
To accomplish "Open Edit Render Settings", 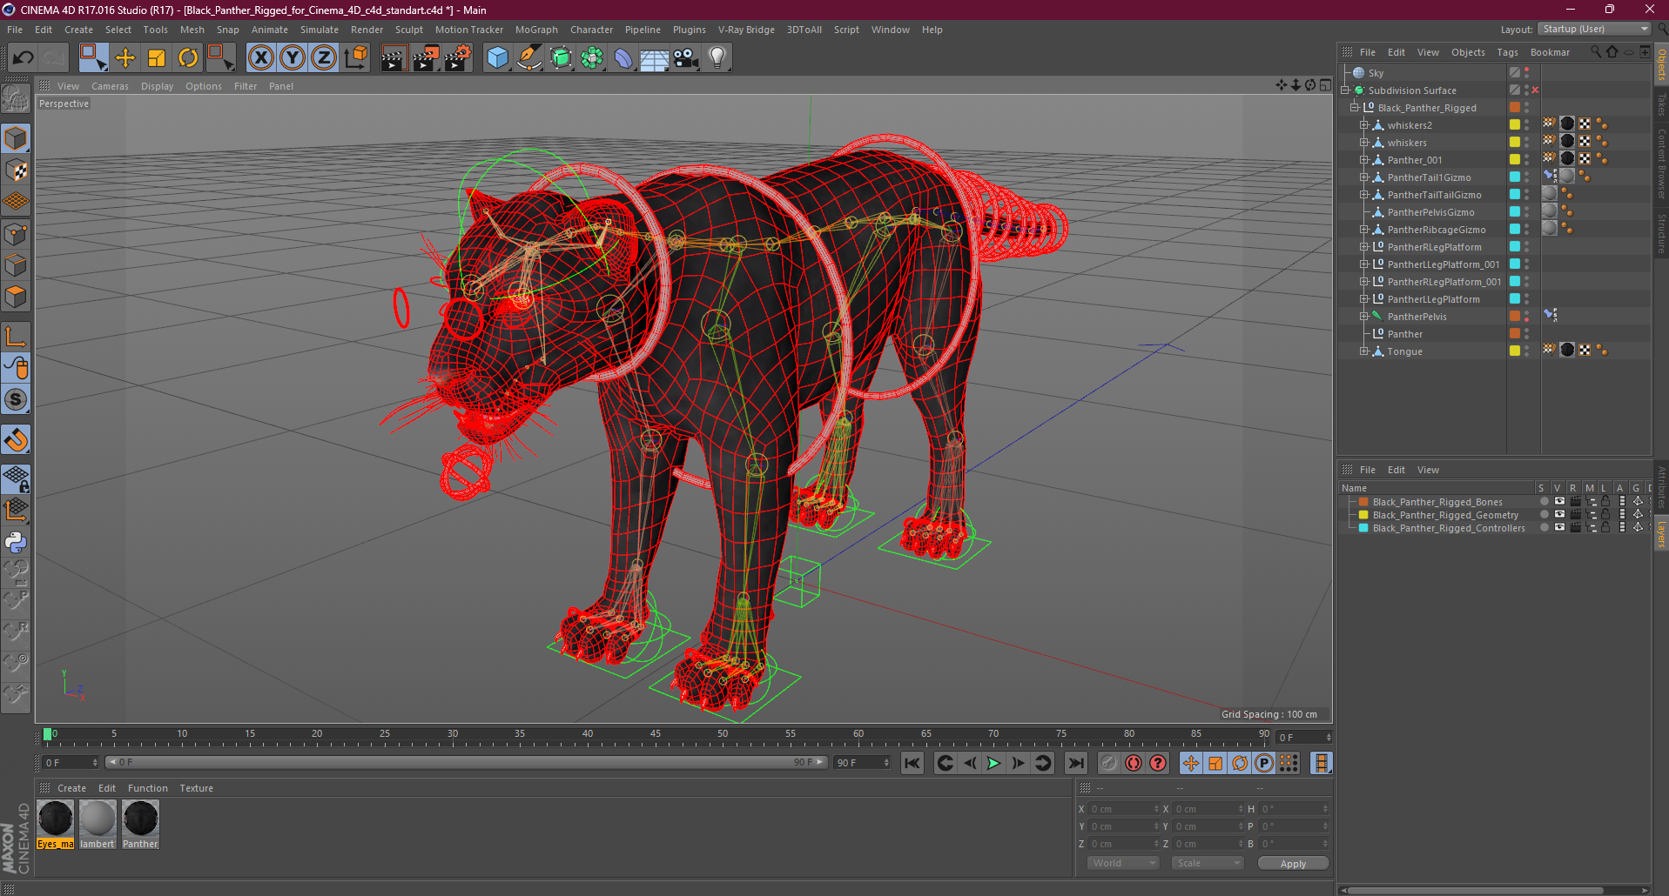I will [x=458, y=58].
